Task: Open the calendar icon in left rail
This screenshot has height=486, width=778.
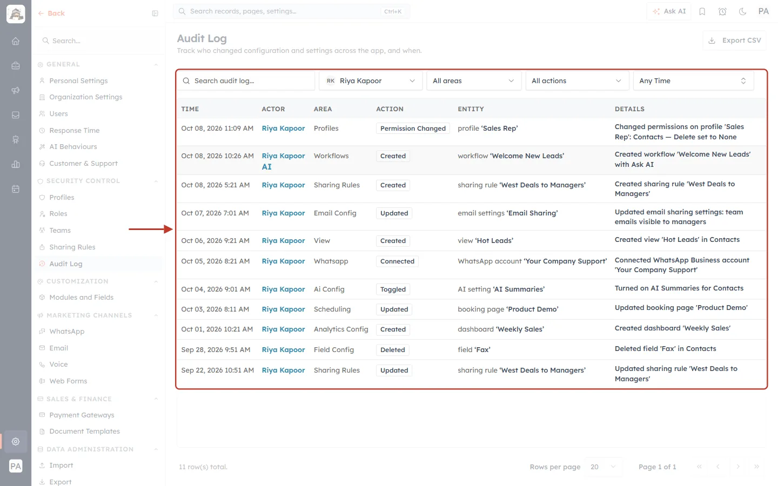Action: click(x=16, y=189)
